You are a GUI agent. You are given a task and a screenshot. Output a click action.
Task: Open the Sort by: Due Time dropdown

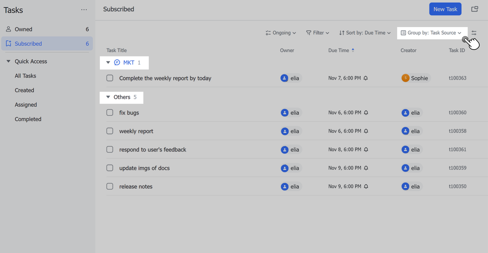point(365,33)
